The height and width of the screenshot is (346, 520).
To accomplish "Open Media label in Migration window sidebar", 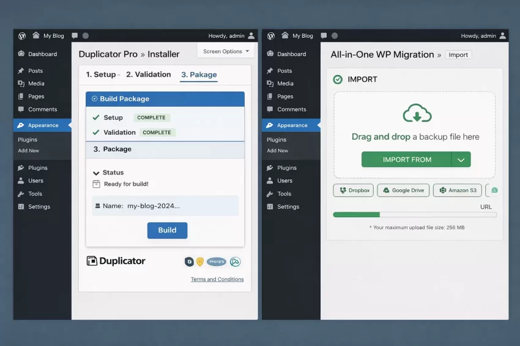I will (x=285, y=84).
